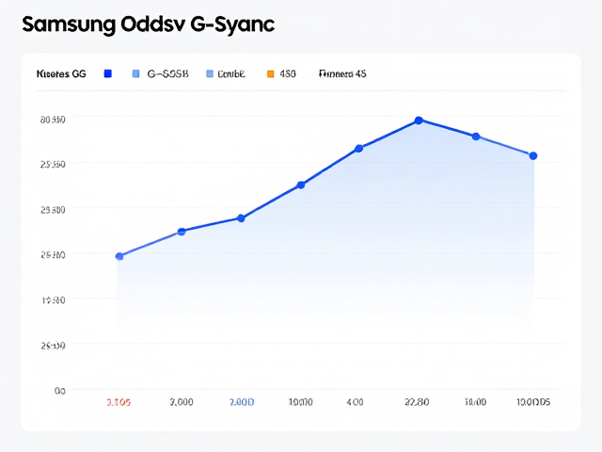Viewport: 602px width, 452px height.
Task: Select the data point above the blue 2.80D label
Action: click(241, 218)
